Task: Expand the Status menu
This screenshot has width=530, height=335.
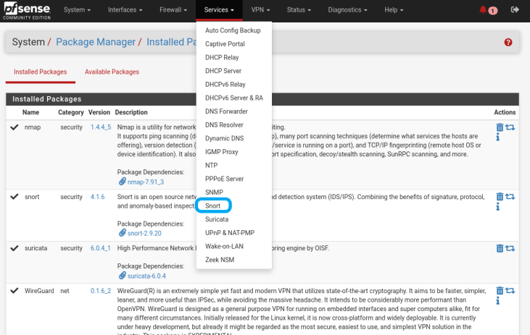Action: pos(299,10)
